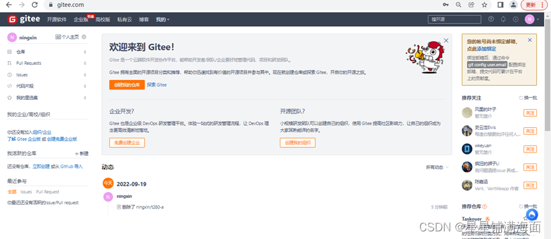Select the Issues tab under 最近参与

(26, 192)
